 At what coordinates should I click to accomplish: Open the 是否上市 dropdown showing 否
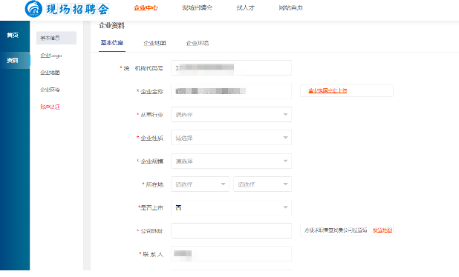(231, 207)
